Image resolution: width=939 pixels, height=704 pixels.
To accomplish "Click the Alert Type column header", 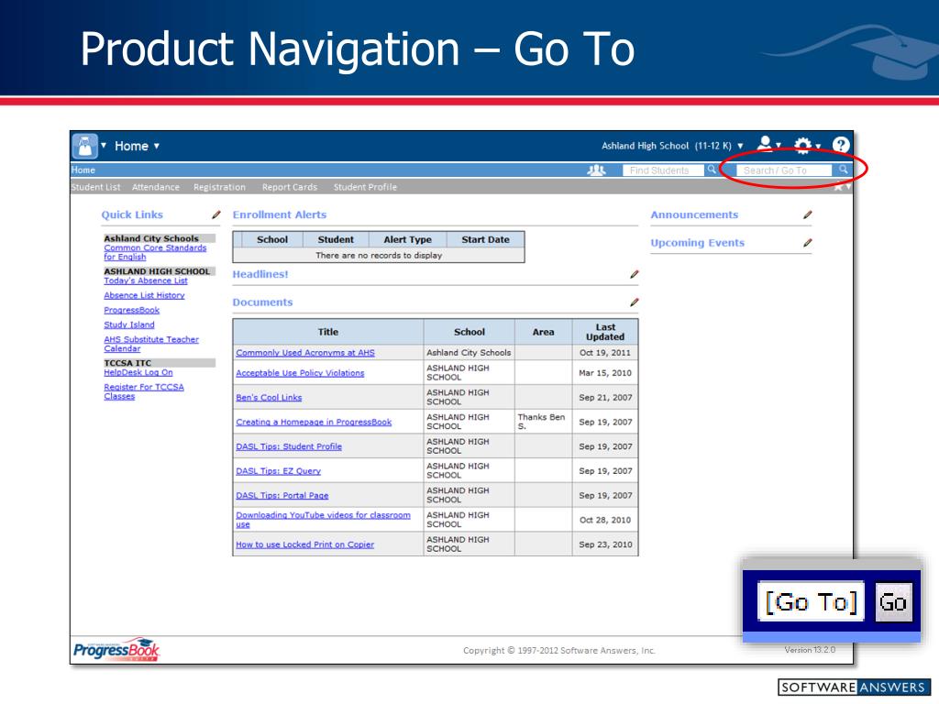I will tap(407, 239).
